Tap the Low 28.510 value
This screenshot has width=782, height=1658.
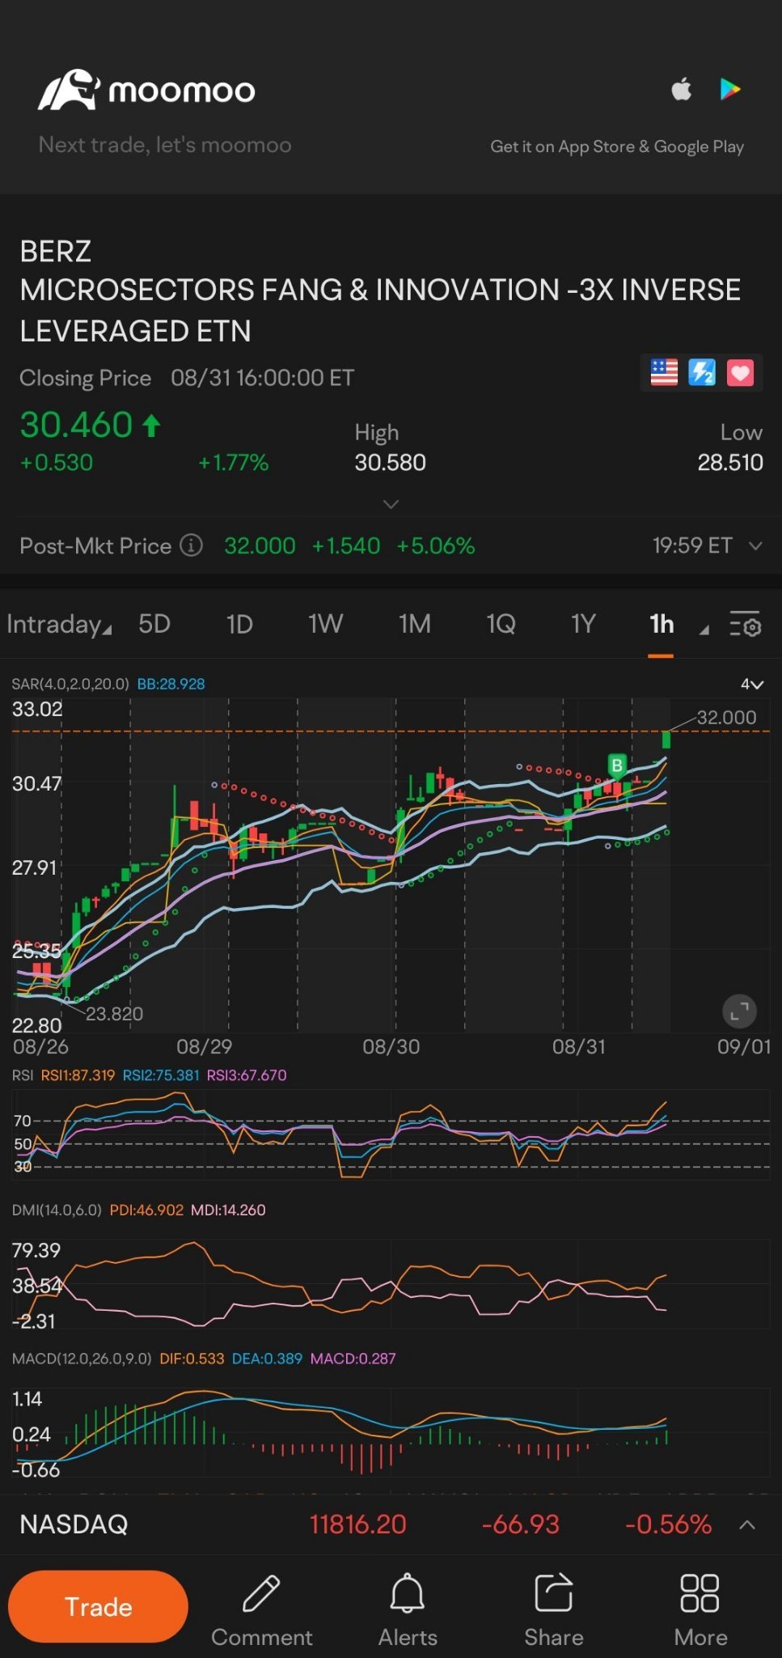click(x=730, y=463)
